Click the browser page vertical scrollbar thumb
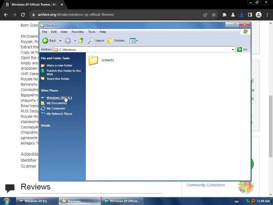Viewport: 273px width, 205px height. pyautogui.click(x=271, y=126)
